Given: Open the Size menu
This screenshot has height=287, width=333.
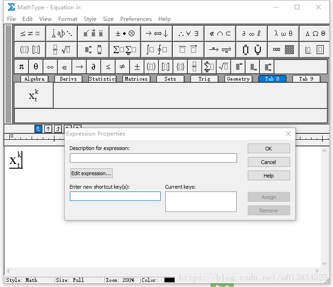Looking at the screenshot, I should point(108,19).
